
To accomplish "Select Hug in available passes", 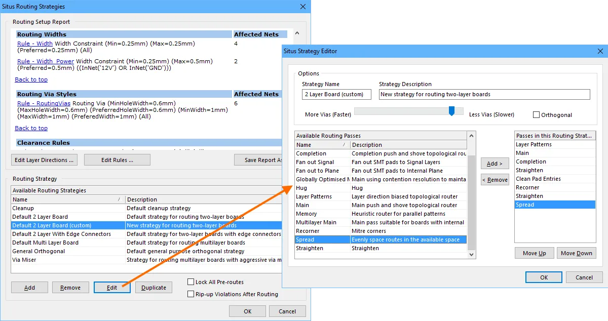I will click(x=381, y=188).
